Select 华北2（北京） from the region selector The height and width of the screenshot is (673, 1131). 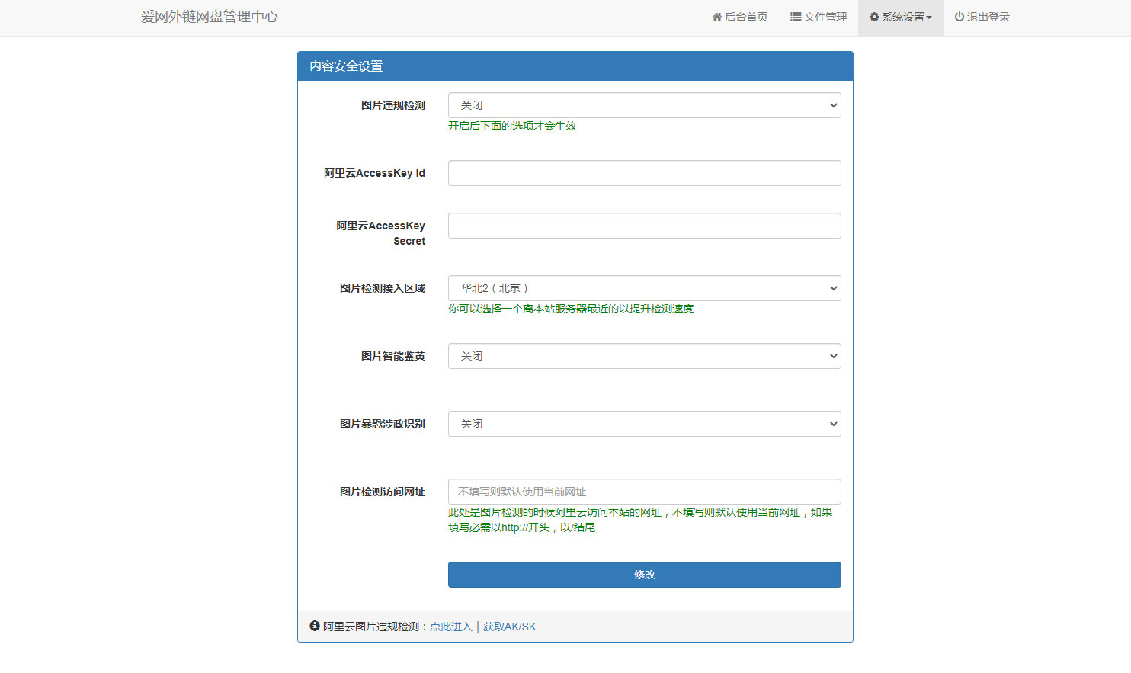tap(644, 288)
